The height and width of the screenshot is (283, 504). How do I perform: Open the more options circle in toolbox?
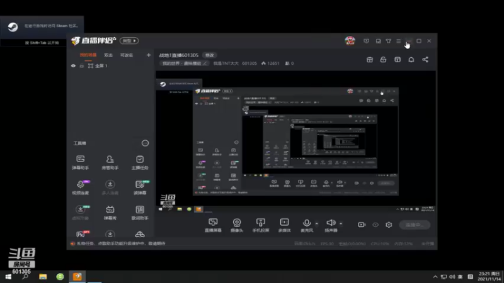(x=146, y=143)
